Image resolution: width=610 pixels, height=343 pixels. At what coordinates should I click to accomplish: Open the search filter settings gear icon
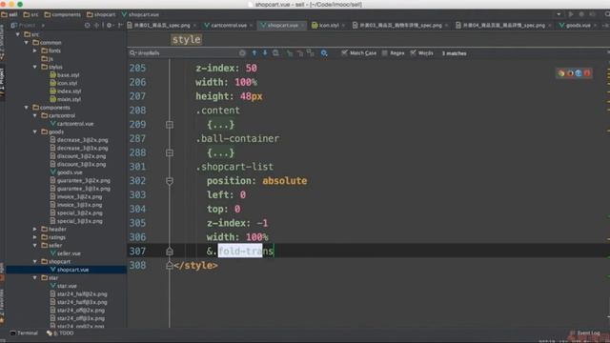pos(324,53)
